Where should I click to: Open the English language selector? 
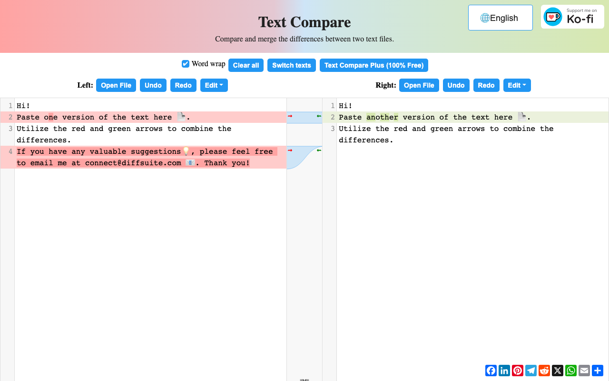(x=501, y=18)
